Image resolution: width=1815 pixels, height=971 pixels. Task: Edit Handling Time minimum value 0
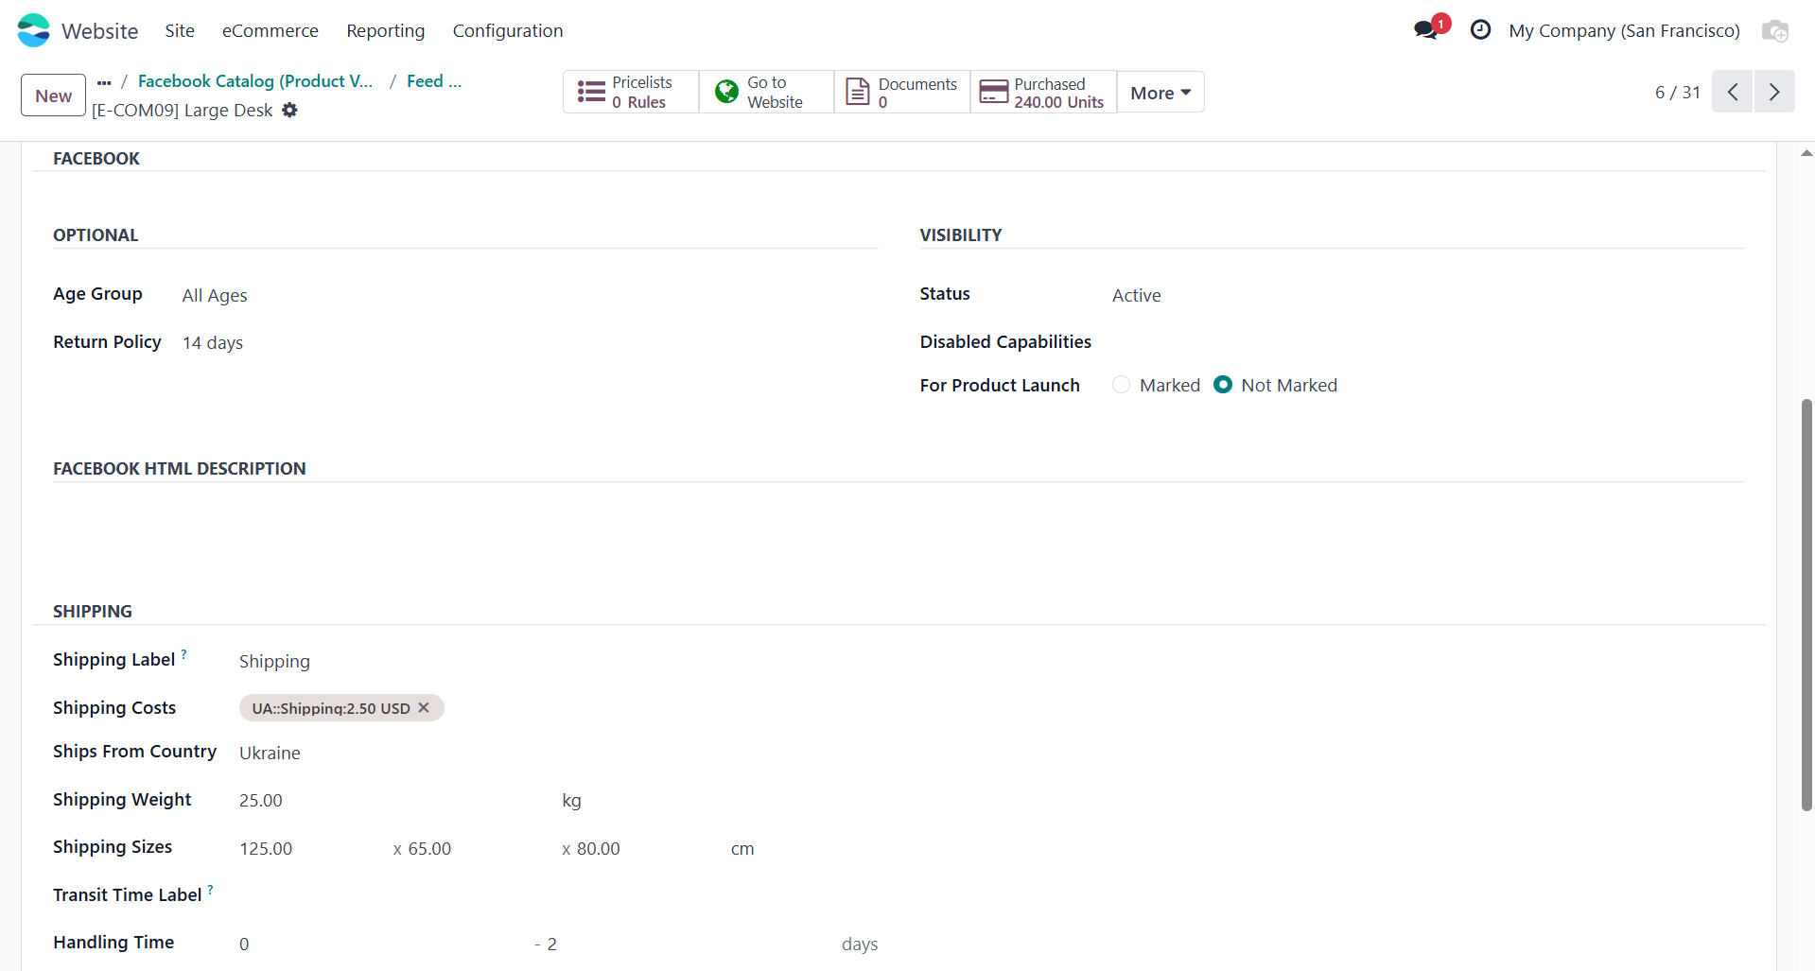(x=378, y=944)
